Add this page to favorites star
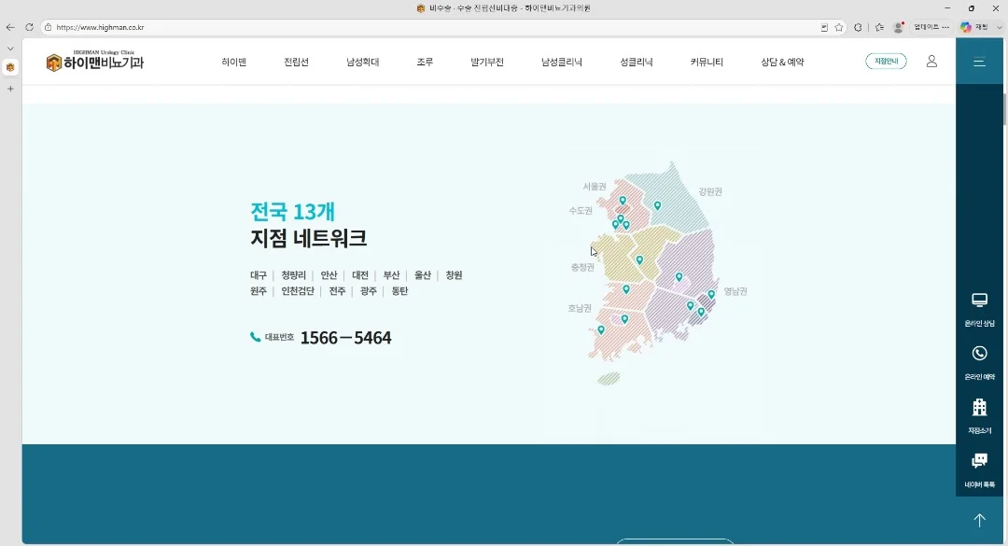The image size is (1008, 546). pyautogui.click(x=839, y=28)
